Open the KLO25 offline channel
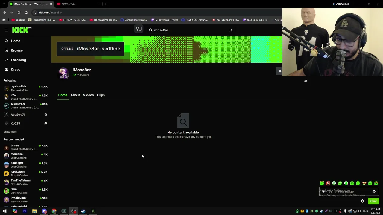Screen dimensions: 383x215 [25, 123]
